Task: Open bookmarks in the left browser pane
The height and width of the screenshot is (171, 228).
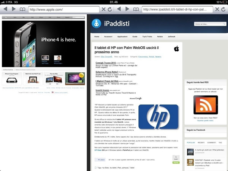Action: [22, 9]
